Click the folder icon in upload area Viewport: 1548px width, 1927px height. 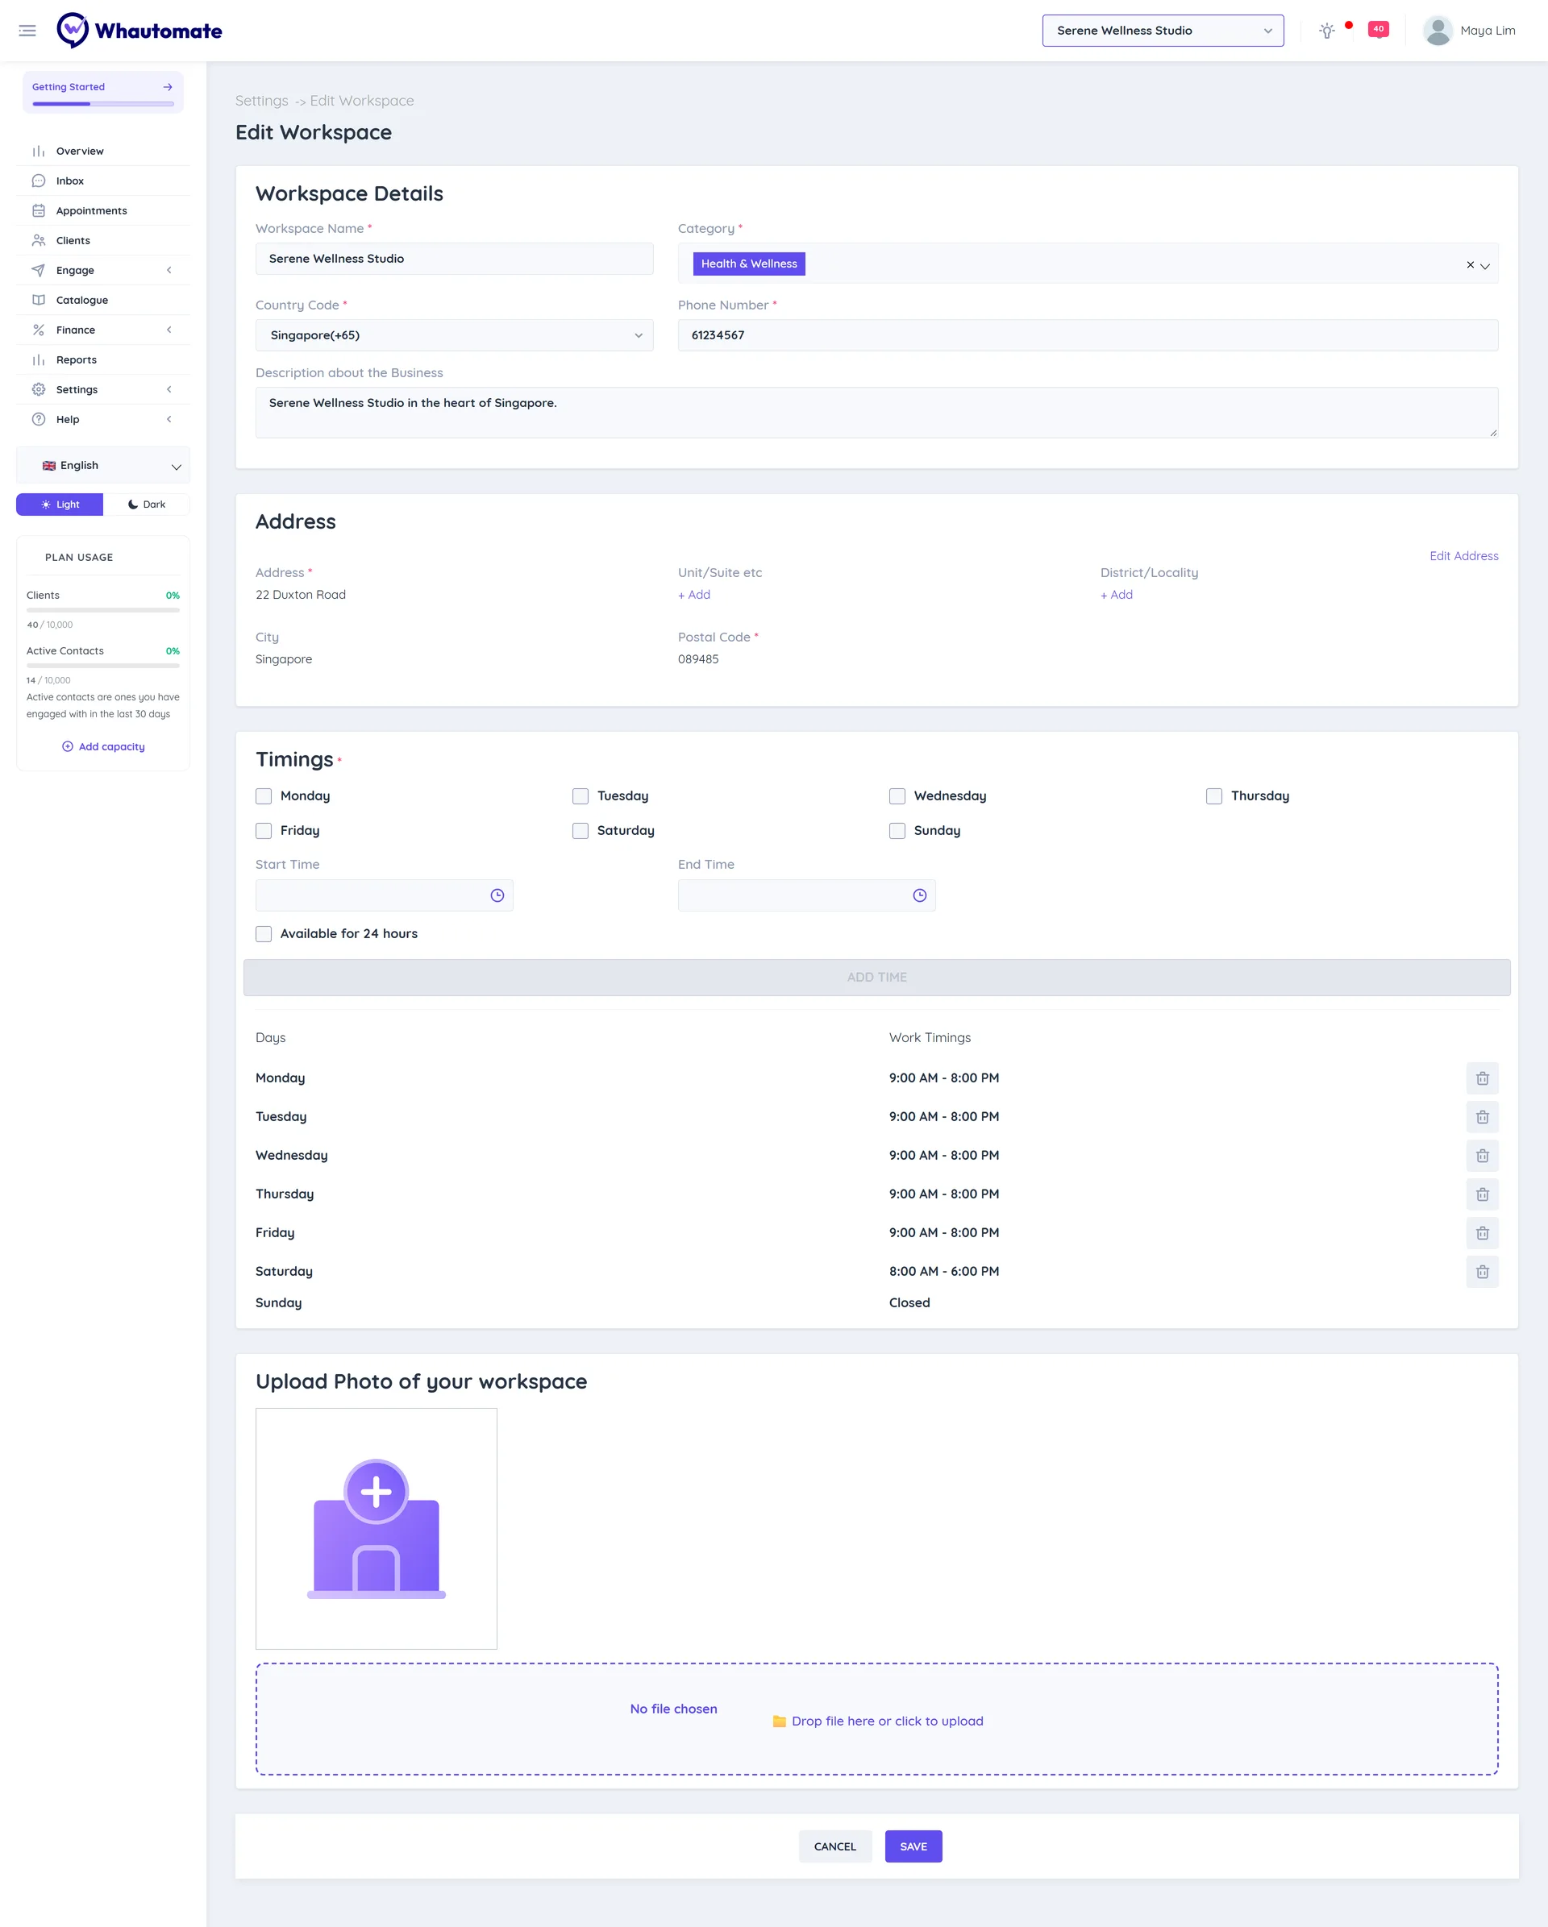click(779, 1721)
